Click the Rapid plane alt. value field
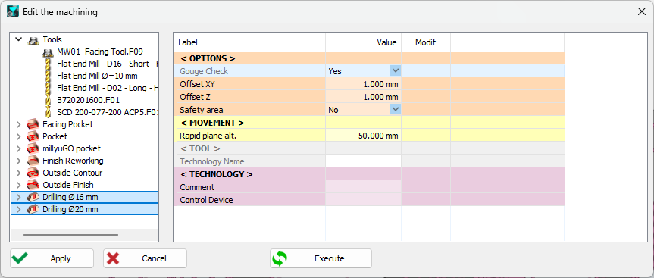 tap(363, 136)
